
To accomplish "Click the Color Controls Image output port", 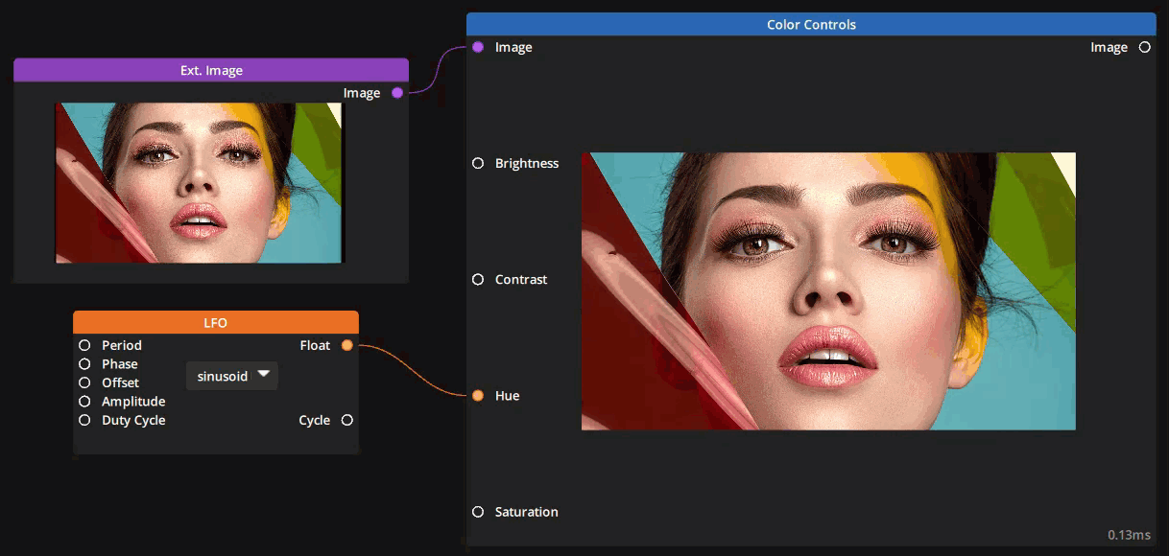I will pos(1144,47).
